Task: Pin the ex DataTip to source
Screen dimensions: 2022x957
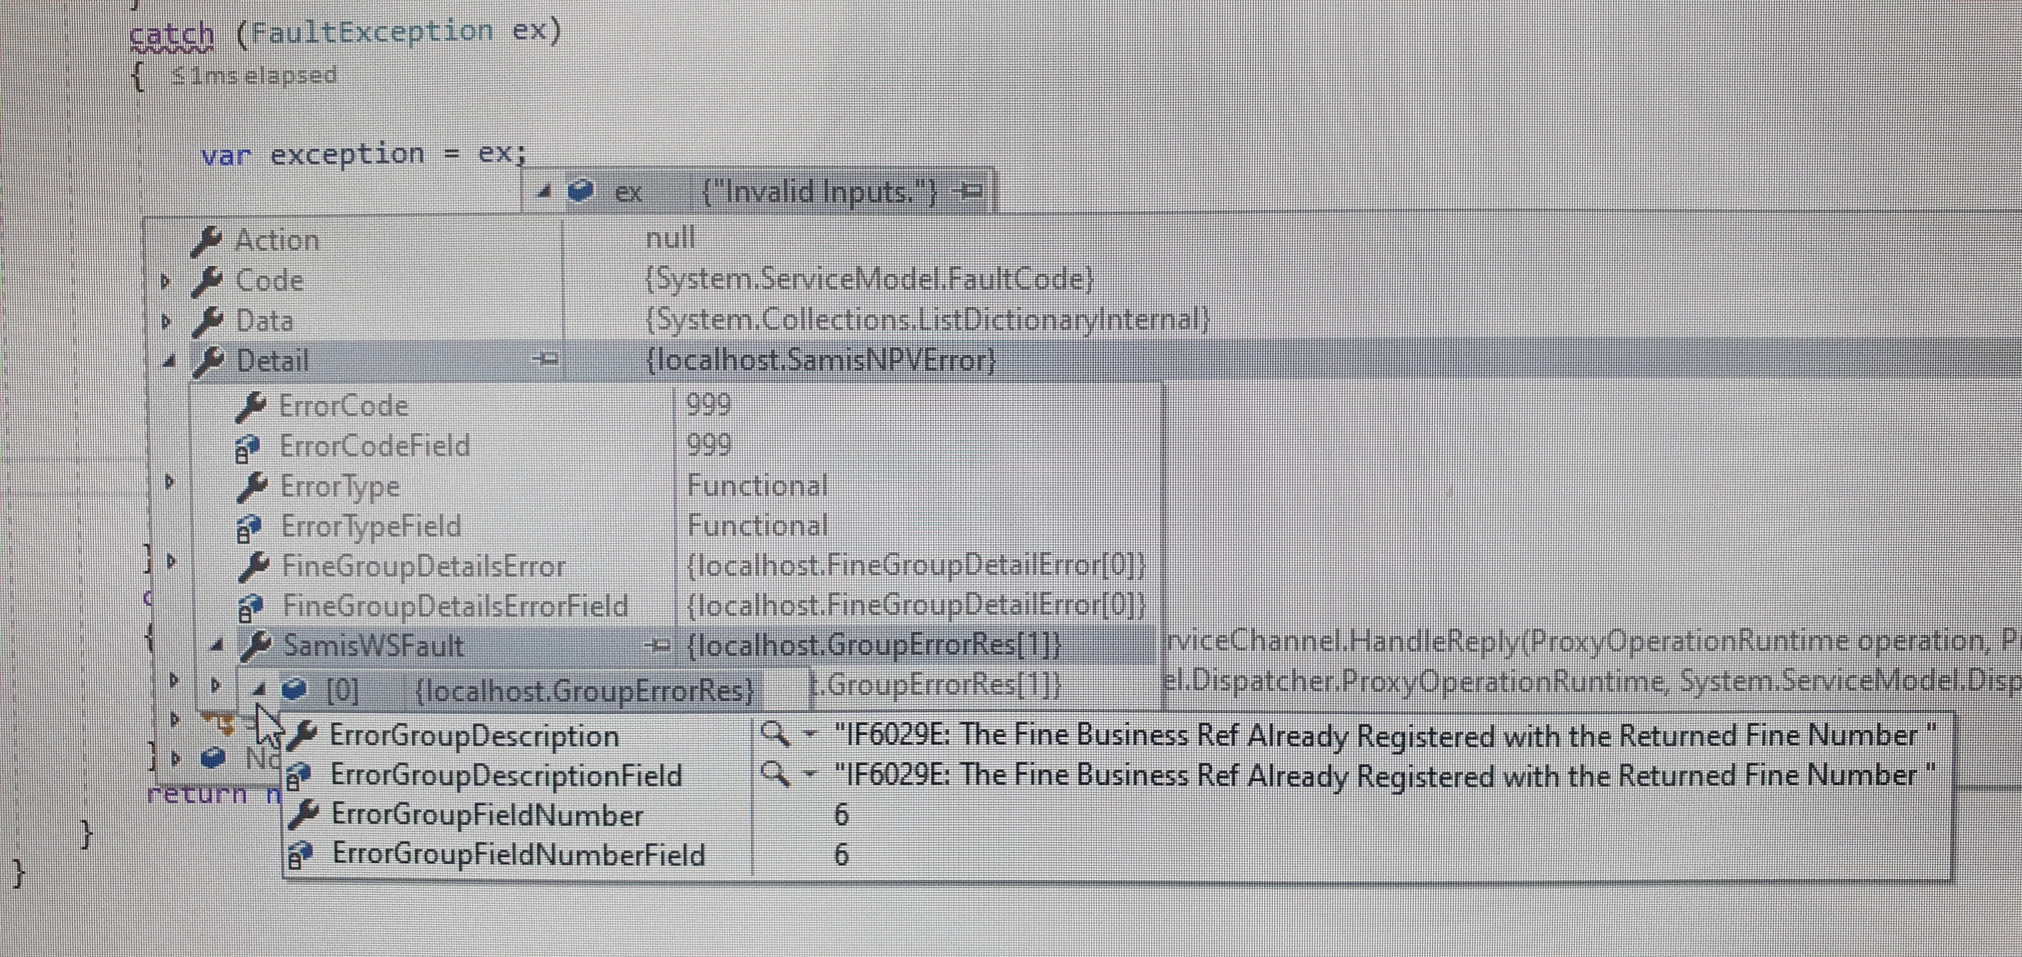Action: (x=970, y=191)
